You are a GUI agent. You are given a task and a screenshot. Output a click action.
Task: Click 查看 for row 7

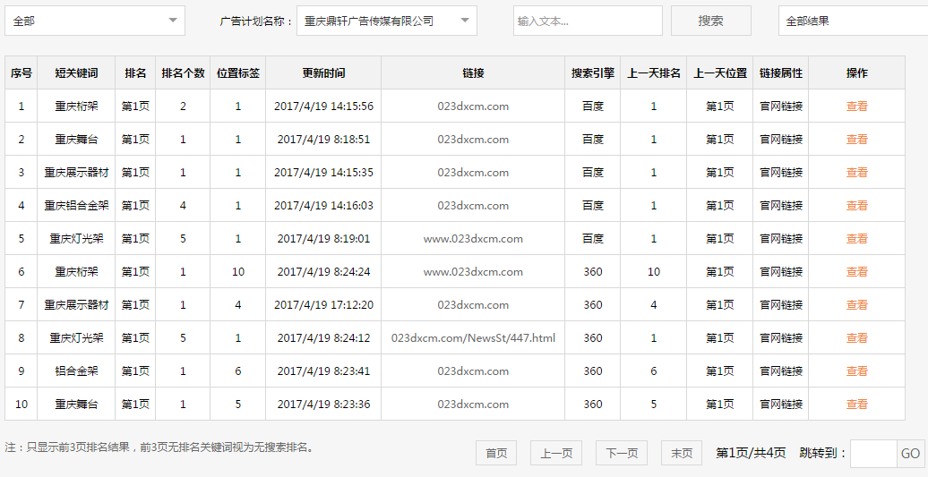[x=856, y=305]
